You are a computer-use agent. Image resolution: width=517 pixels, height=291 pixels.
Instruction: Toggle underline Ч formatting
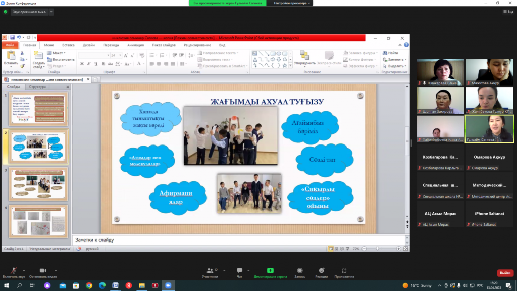pyautogui.click(x=96, y=64)
